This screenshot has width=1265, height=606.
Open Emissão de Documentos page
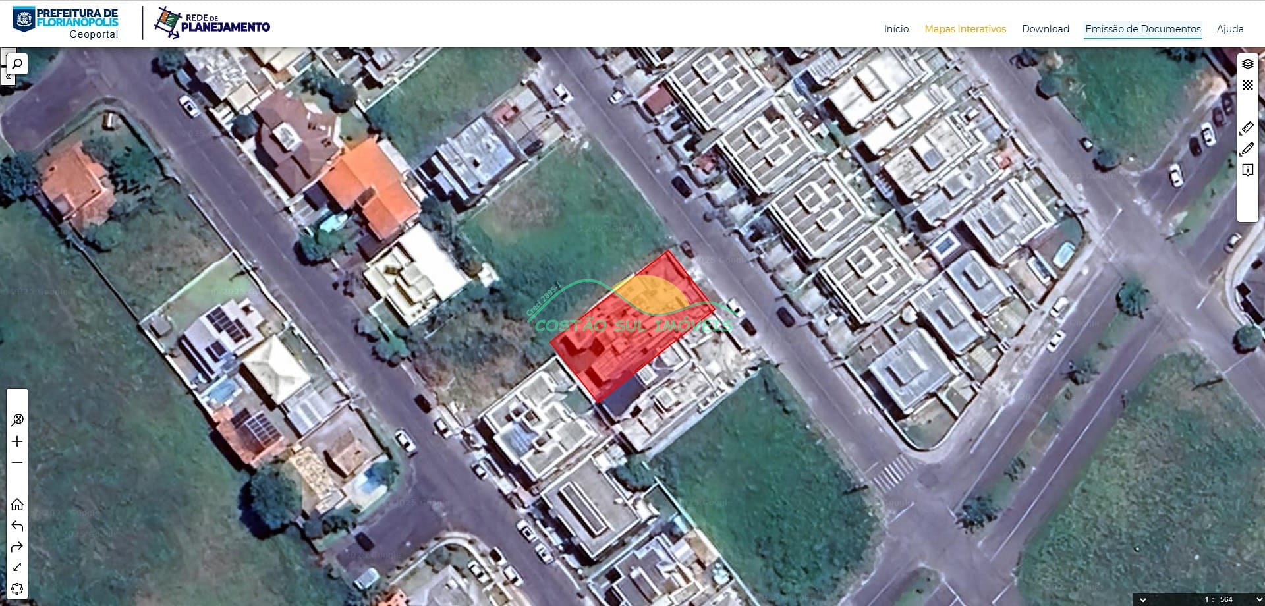point(1142,29)
